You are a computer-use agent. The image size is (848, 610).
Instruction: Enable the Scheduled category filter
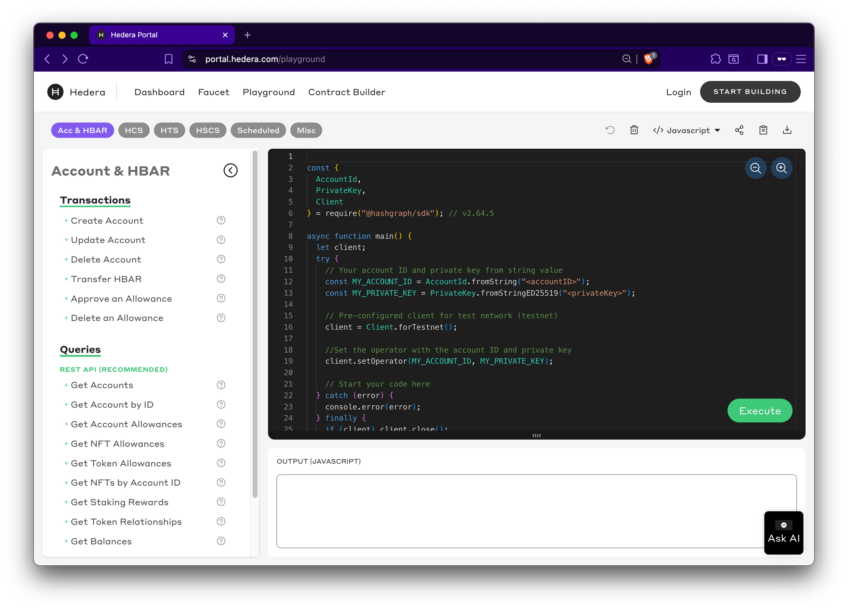tap(258, 130)
